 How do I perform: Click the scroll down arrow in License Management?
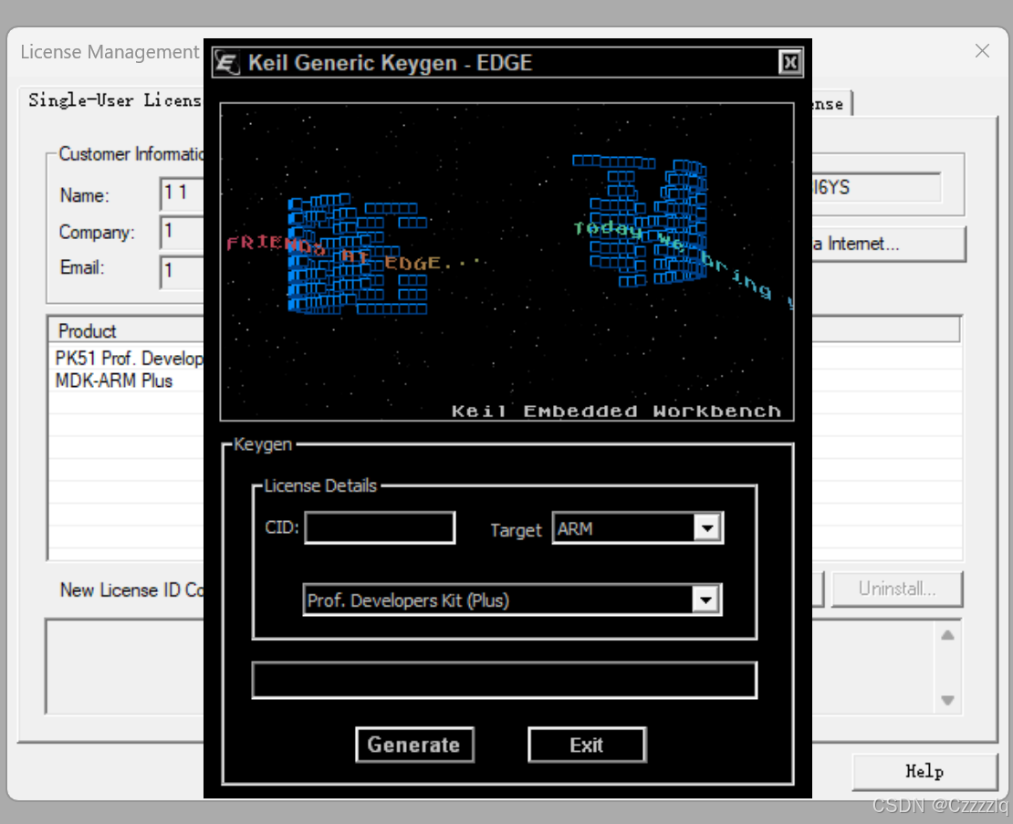(x=948, y=700)
